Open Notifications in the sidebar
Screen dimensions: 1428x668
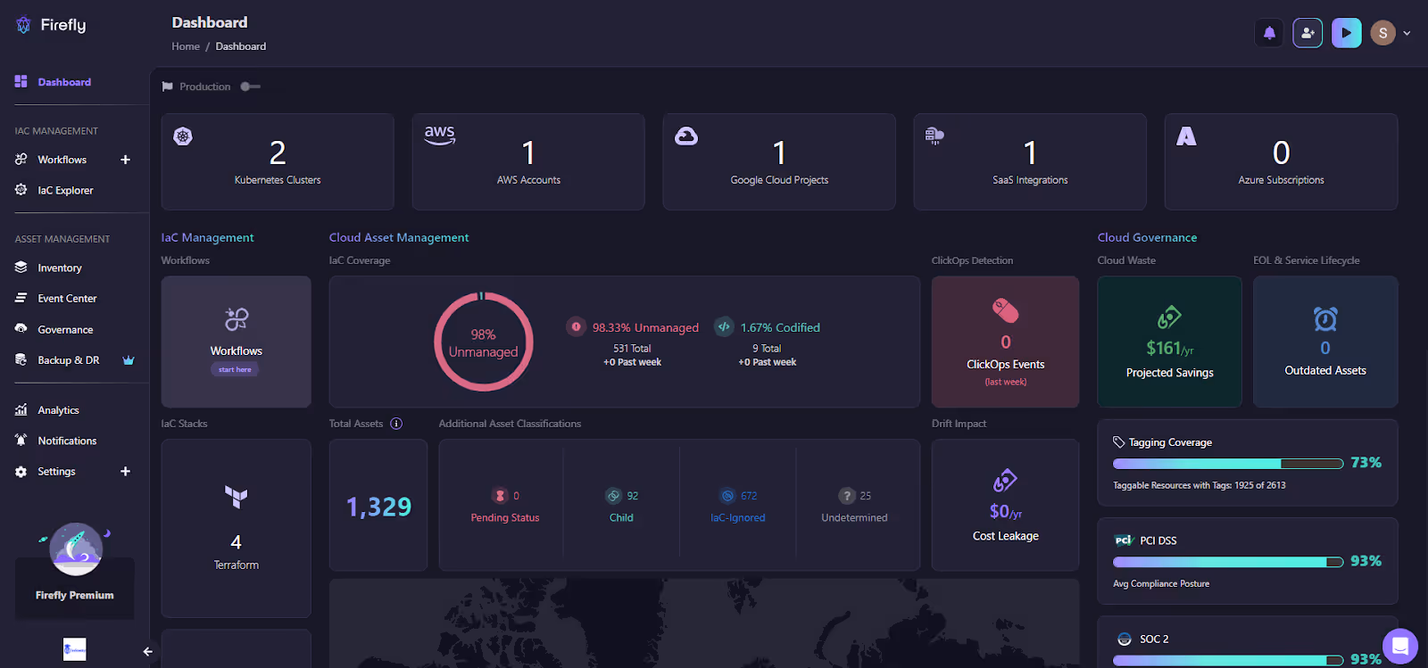[67, 441]
